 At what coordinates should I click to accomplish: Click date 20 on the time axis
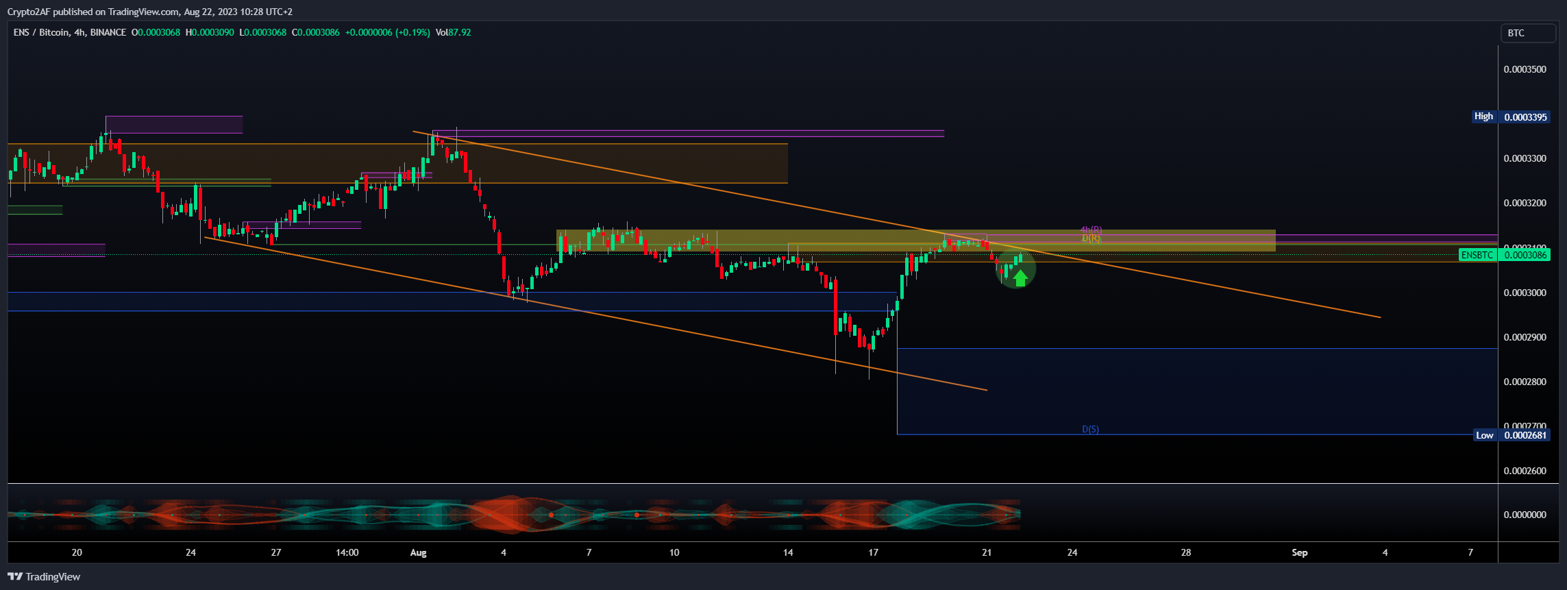[x=77, y=552]
